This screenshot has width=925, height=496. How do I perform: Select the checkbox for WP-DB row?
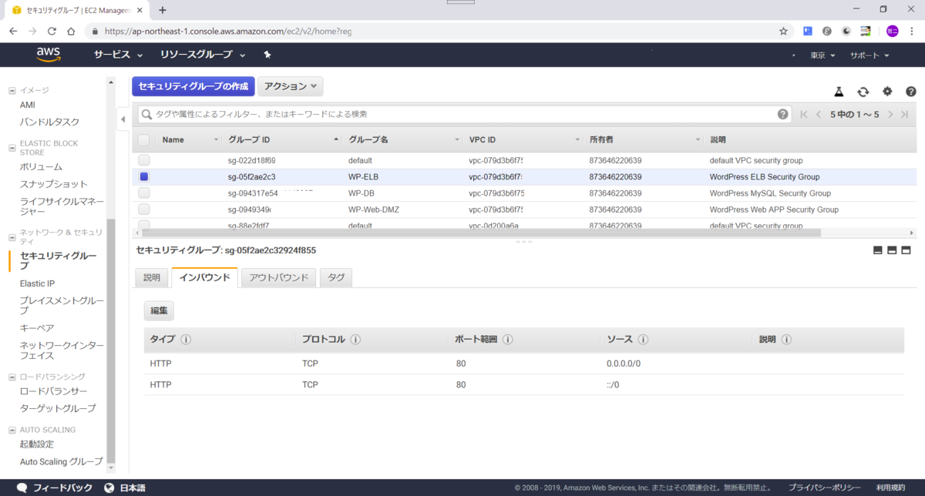[143, 193]
